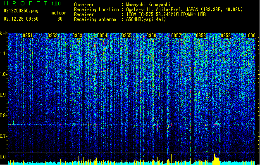Click the A504HB(yagi 4el) antenna text
Screen dimensions: 260x165
(x=146, y=19)
